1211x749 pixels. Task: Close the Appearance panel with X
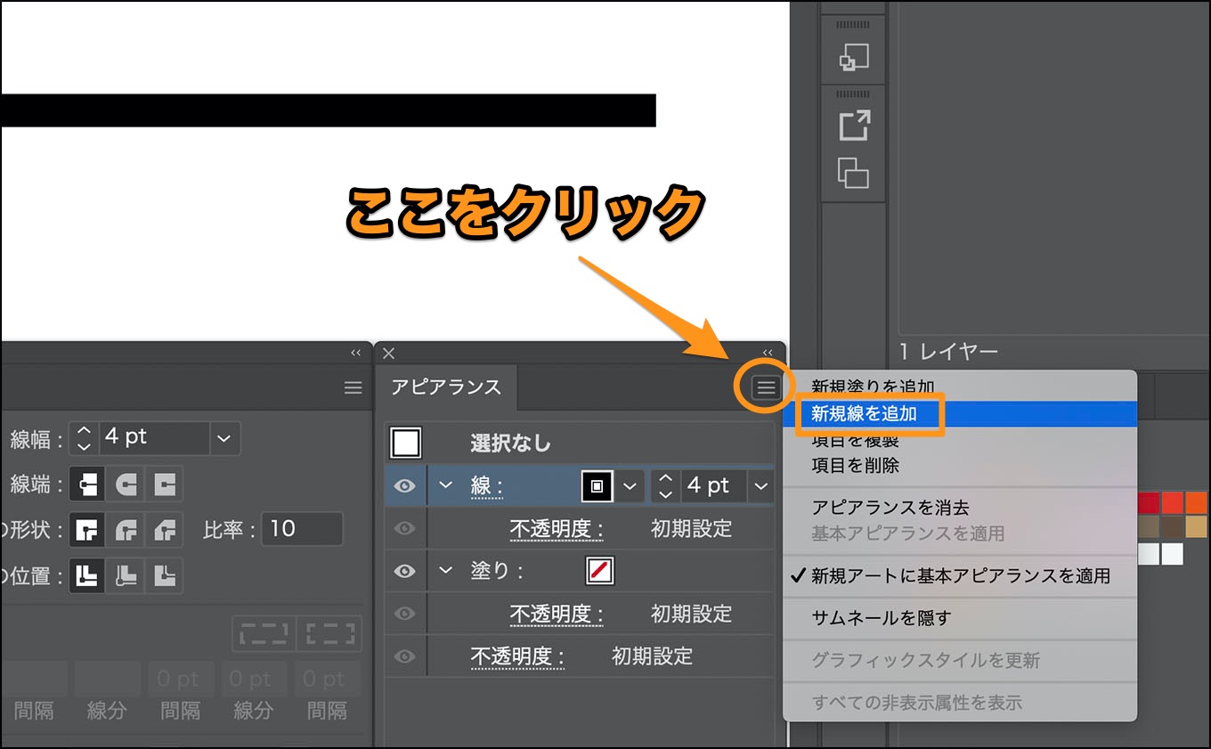tap(388, 354)
